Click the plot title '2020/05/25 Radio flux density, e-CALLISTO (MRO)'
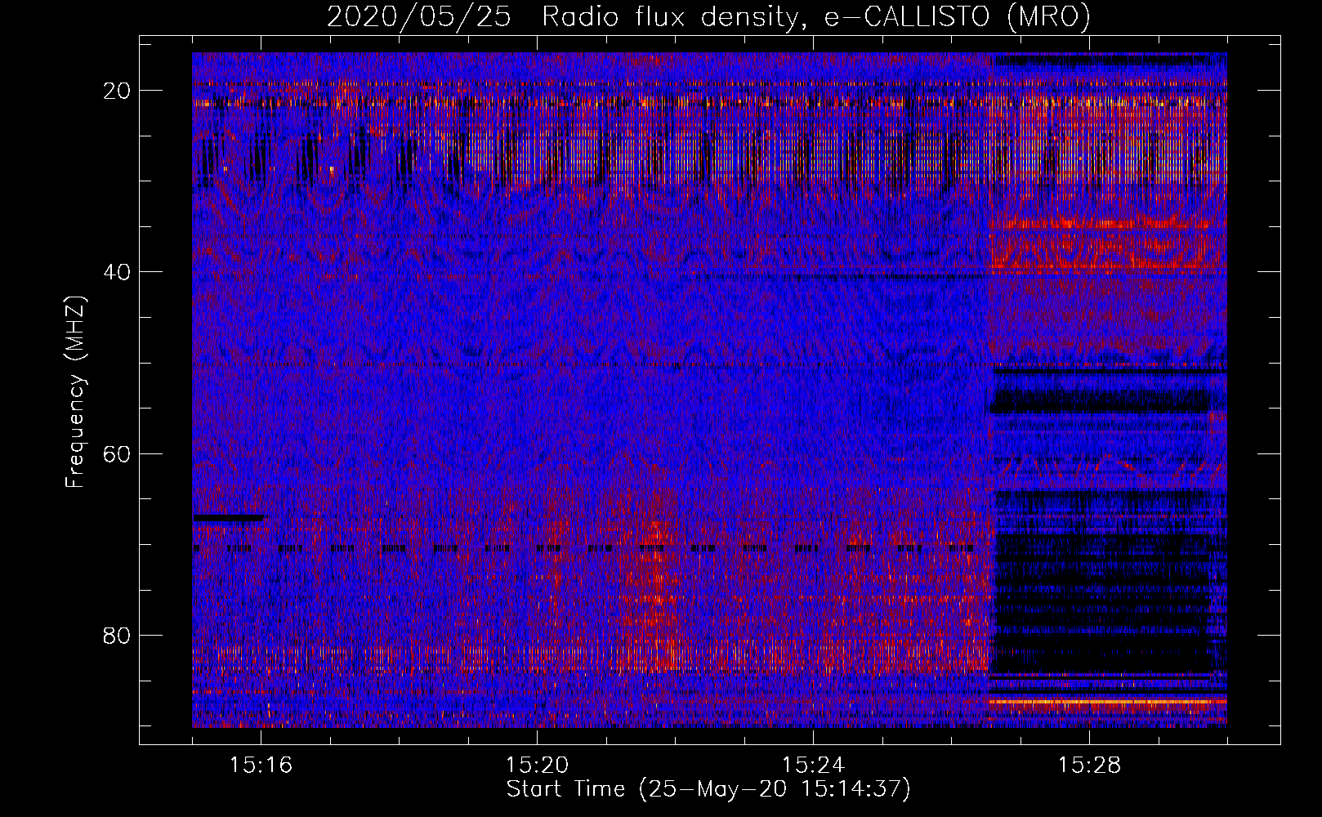 (708, 17)
